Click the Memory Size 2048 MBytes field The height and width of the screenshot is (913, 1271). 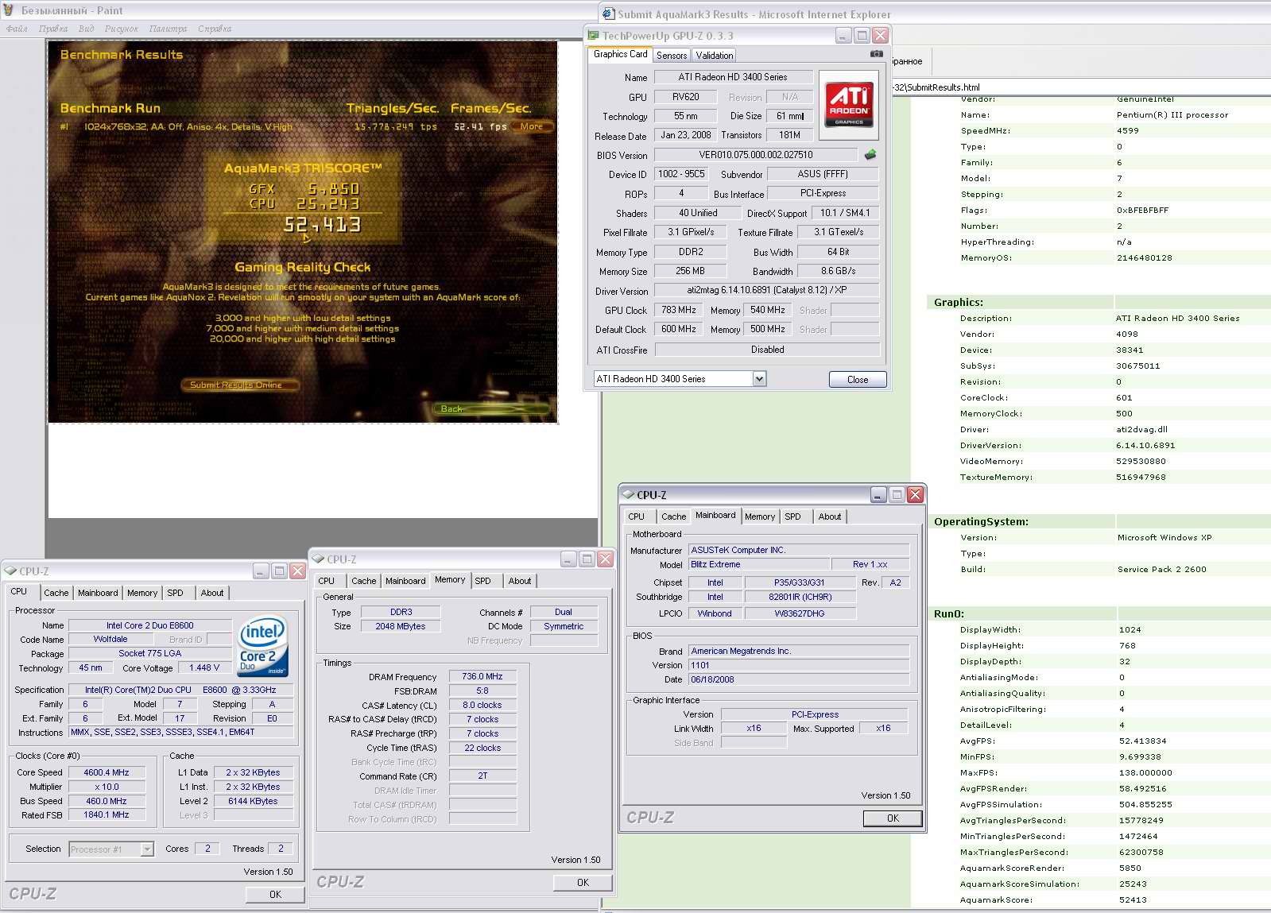(401, 626)
